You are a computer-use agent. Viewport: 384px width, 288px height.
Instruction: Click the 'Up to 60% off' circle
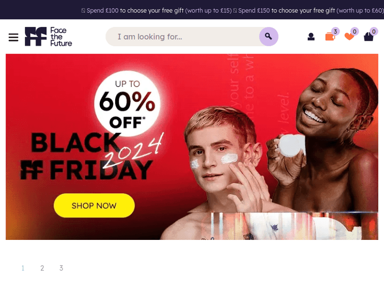[x=127, y=103]
